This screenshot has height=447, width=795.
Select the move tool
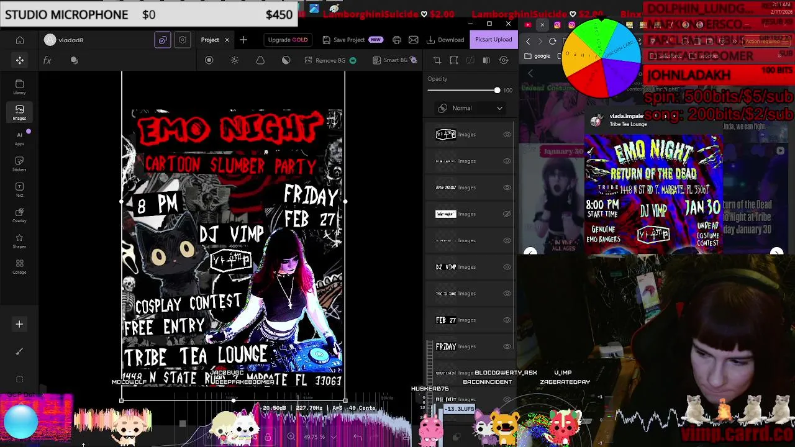[x=20, y=60]
